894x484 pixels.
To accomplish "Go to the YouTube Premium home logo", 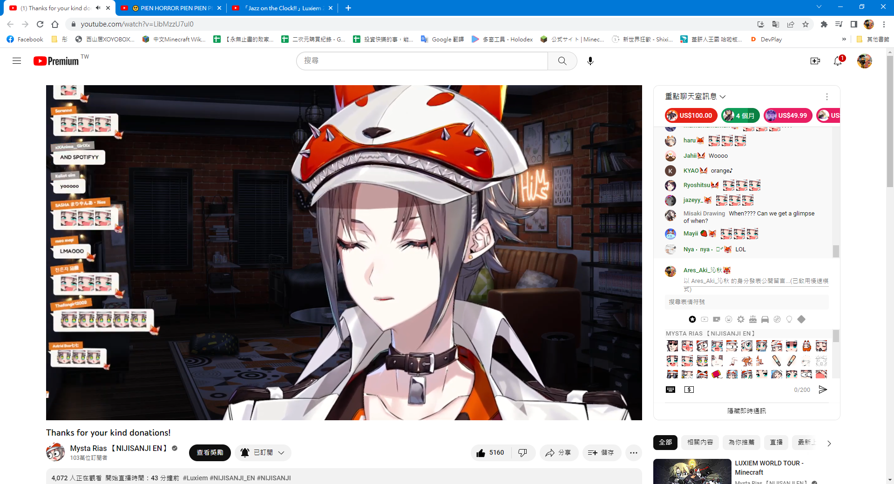I will pos(56,61).
